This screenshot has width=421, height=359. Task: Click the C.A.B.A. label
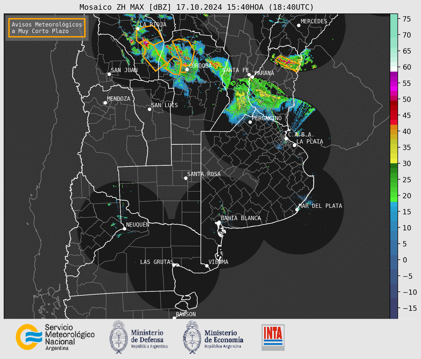301,135
